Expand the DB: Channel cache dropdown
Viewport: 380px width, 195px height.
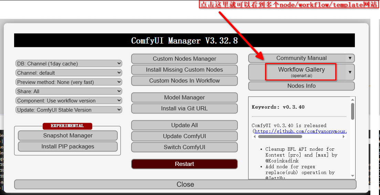coord(69,63)
